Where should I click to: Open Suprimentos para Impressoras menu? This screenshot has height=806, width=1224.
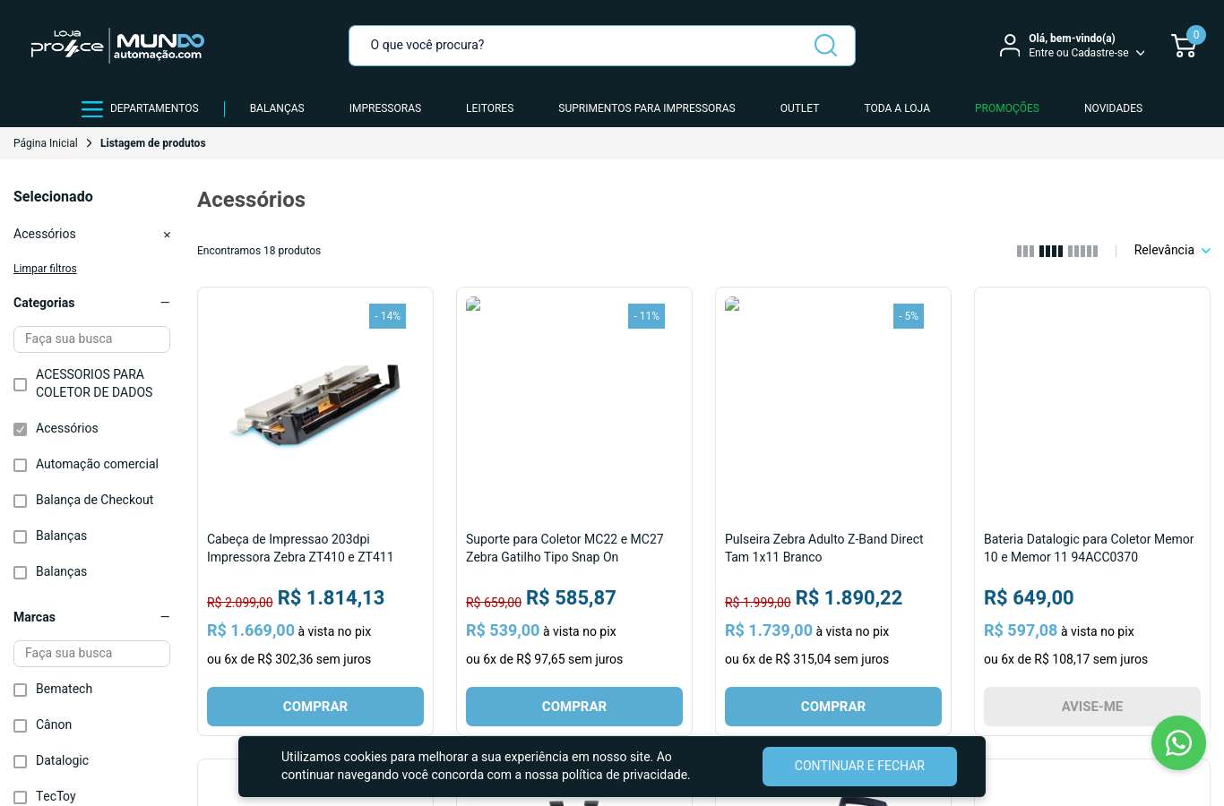pyautogui.click(x=647, y=108)
